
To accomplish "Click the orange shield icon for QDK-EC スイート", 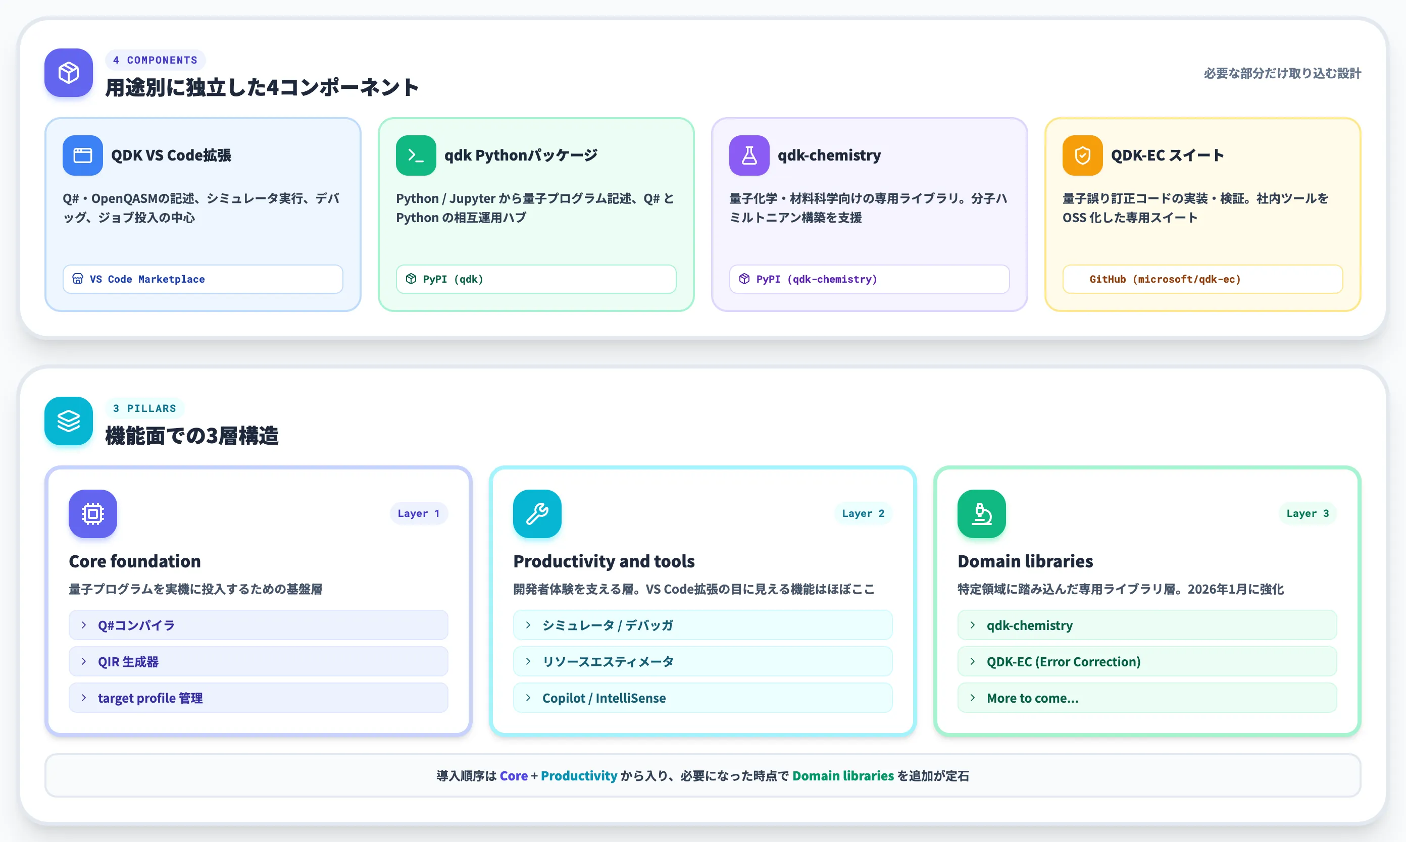I will (1082, 155).
